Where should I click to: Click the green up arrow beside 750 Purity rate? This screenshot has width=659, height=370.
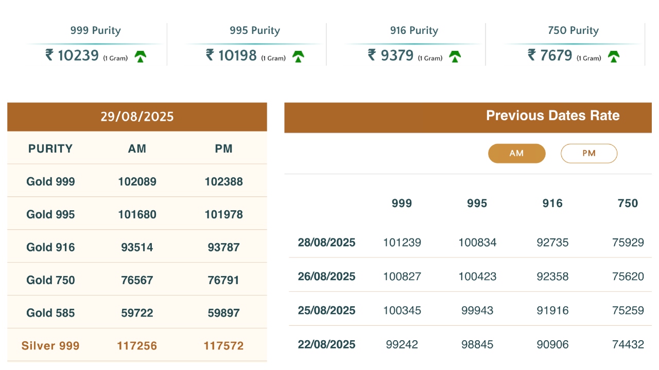613,57
